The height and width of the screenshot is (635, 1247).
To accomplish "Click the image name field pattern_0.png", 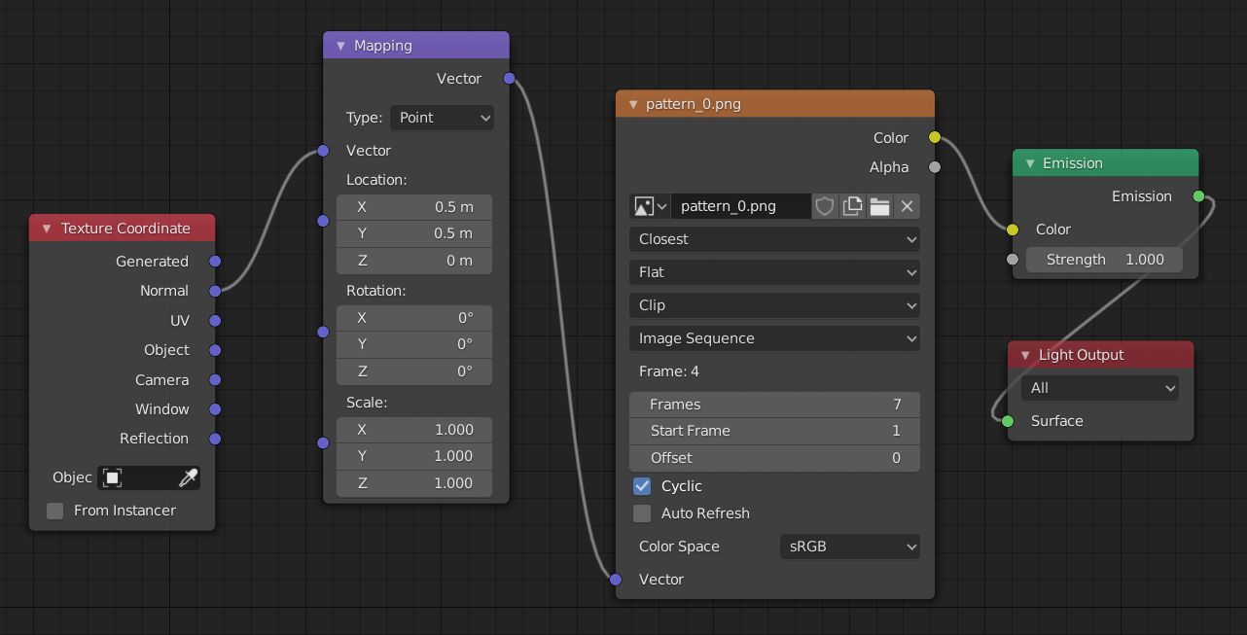I will 739,206.
